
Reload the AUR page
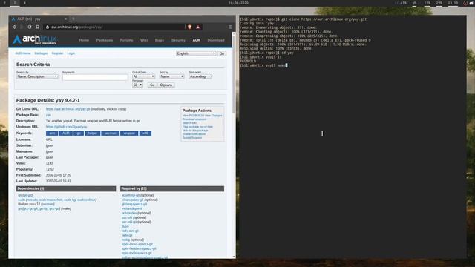tap(30, 27)
